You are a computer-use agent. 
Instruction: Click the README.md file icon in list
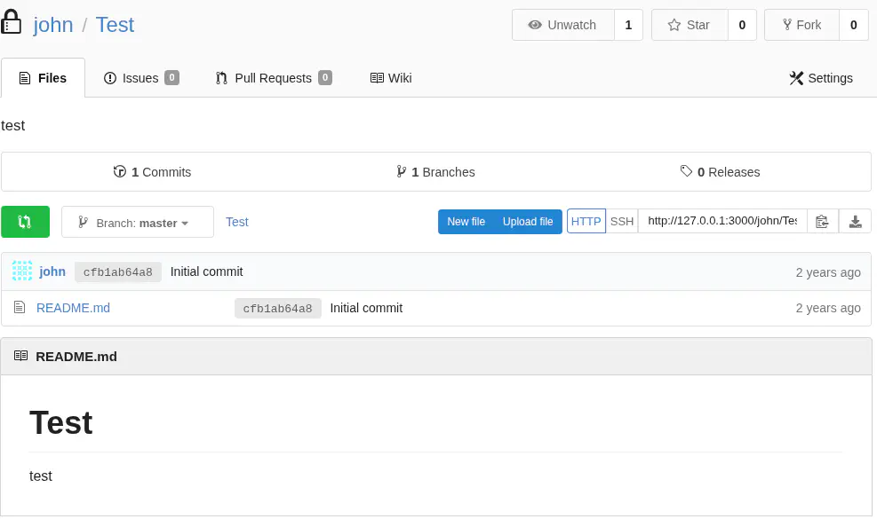[x=20, y=308]
